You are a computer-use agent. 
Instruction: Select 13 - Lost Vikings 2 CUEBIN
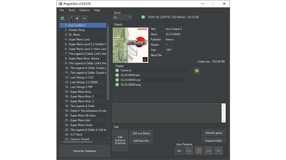pyautogui.click(x=83, y=82)
